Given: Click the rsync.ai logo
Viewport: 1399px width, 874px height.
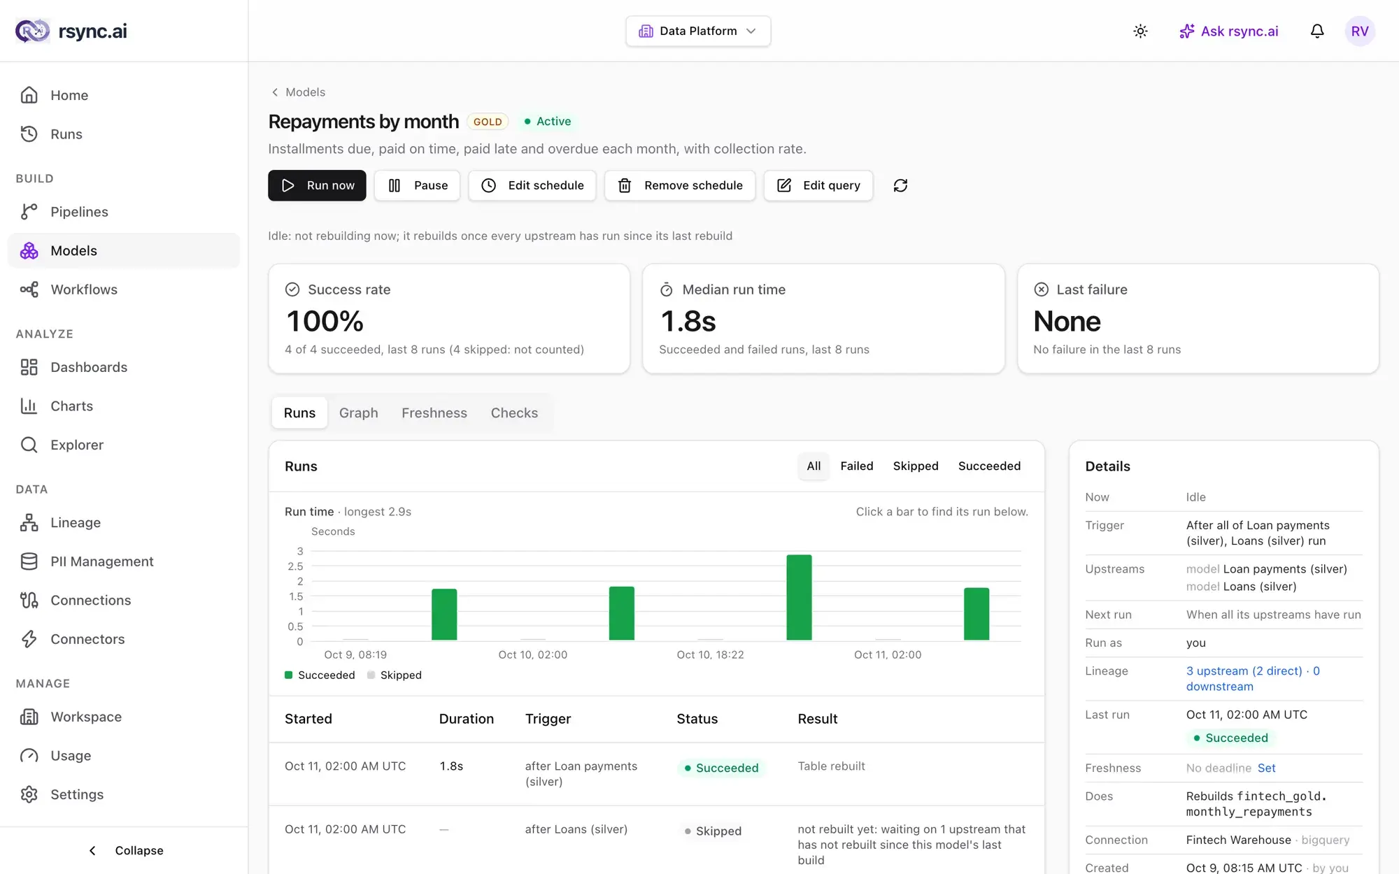Looking at the screenshot, I should pyautogui.click(x=71, y=31).
